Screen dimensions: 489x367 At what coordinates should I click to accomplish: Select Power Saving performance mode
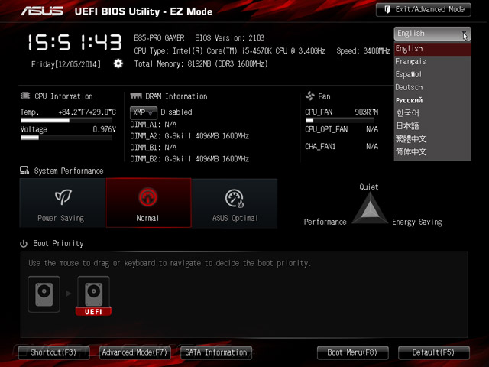[63, 203]
